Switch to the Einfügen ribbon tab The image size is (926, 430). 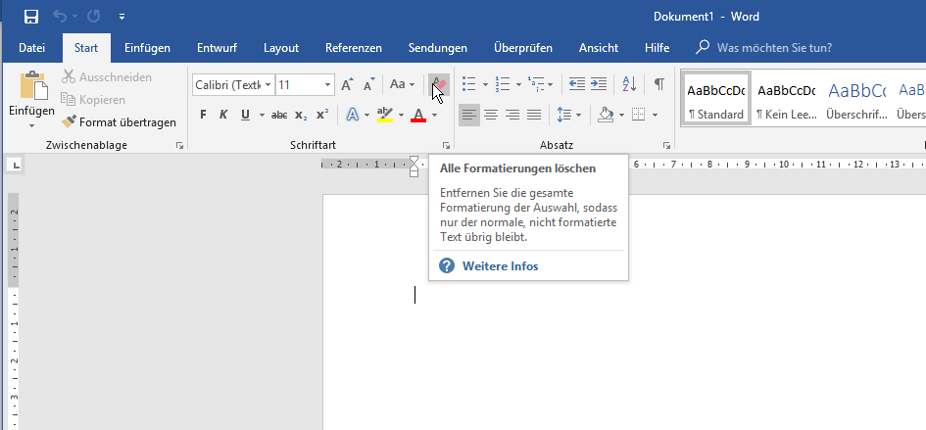(x=147, y=48)
